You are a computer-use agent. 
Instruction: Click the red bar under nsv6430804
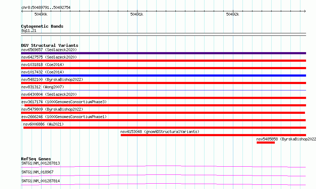[163, 98]
